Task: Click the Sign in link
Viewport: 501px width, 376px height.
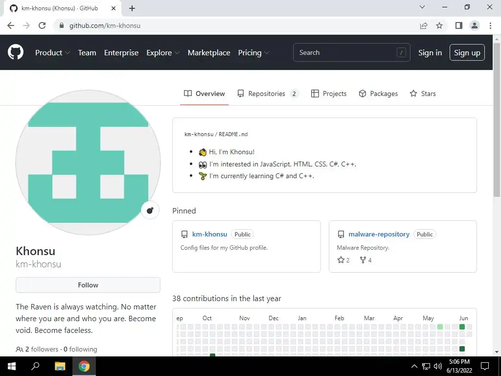Action: 430,53
